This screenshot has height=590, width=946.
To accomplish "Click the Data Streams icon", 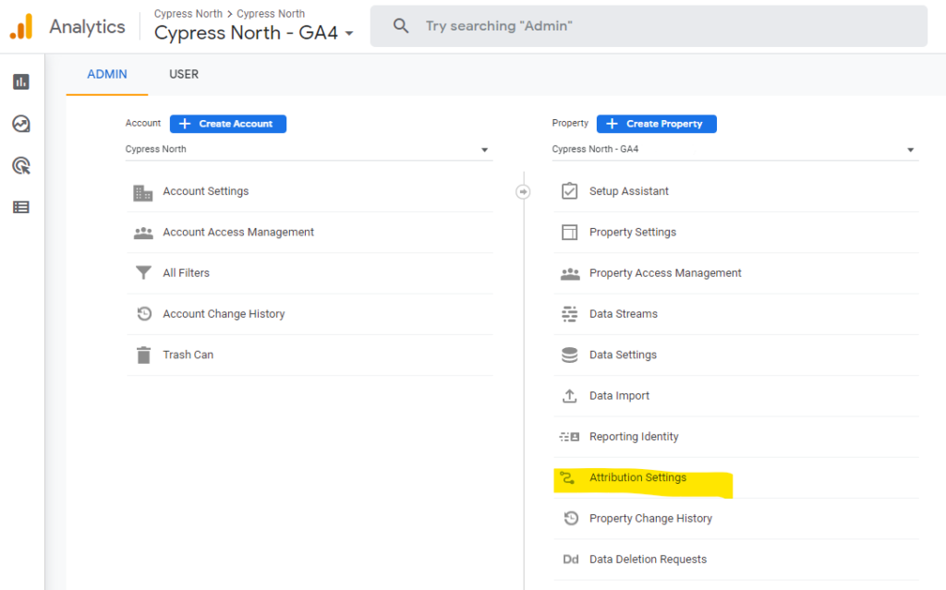I will pyautogui.click(x=569, y=314).
